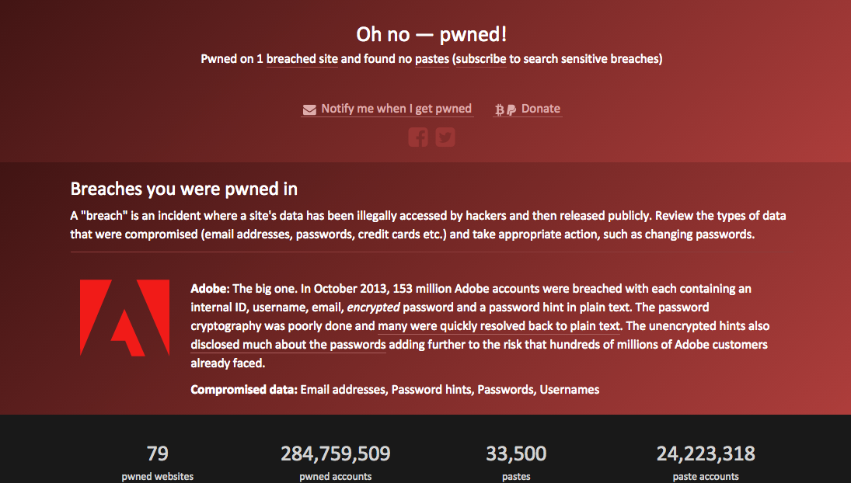Click the Donate link
This screenshot has height=483, width=851.
point(541,109)
